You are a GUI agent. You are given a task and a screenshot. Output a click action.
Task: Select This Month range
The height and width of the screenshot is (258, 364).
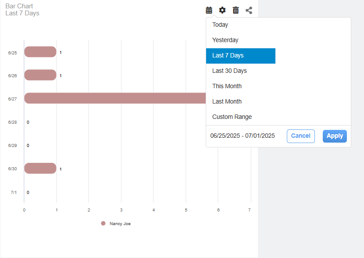[x=227, y=86]
